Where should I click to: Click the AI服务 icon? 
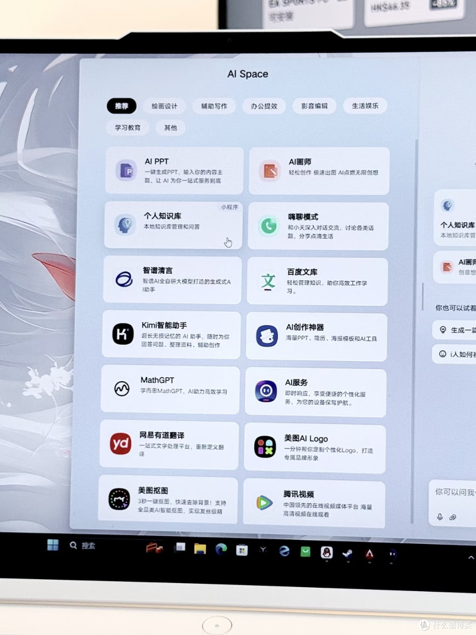coord(266,391)
